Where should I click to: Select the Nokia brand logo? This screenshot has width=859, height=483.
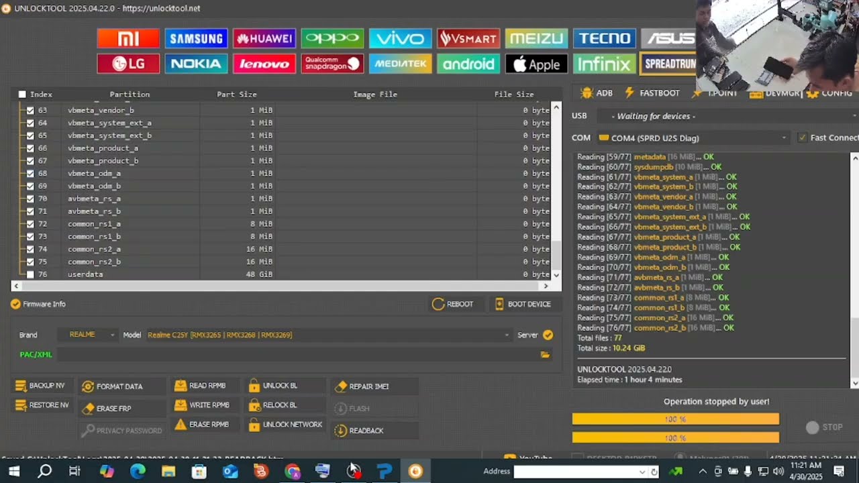click(x=196, y=64)
